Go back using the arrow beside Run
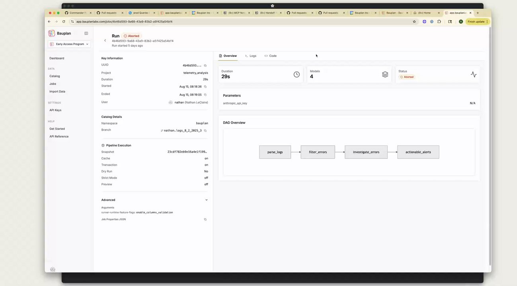Screen dimensions: 517x286 [105, 40]
